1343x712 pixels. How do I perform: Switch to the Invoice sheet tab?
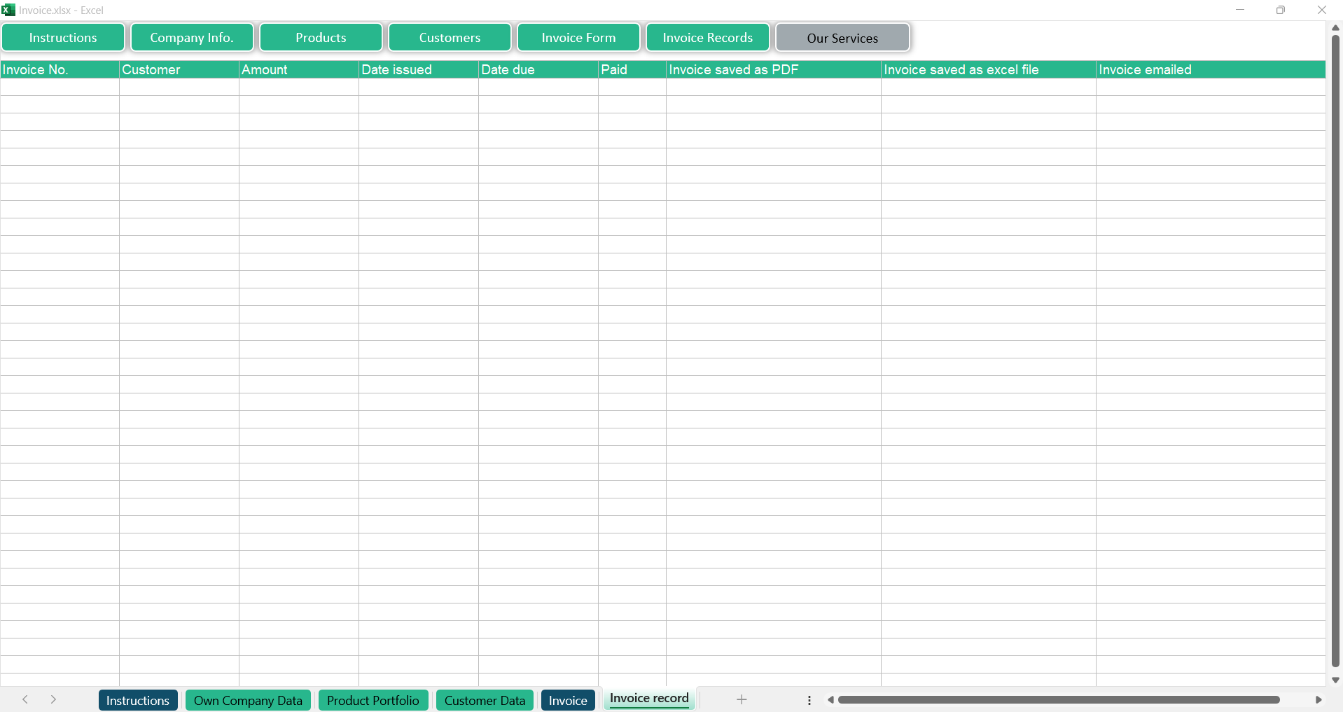click(568, 700)
